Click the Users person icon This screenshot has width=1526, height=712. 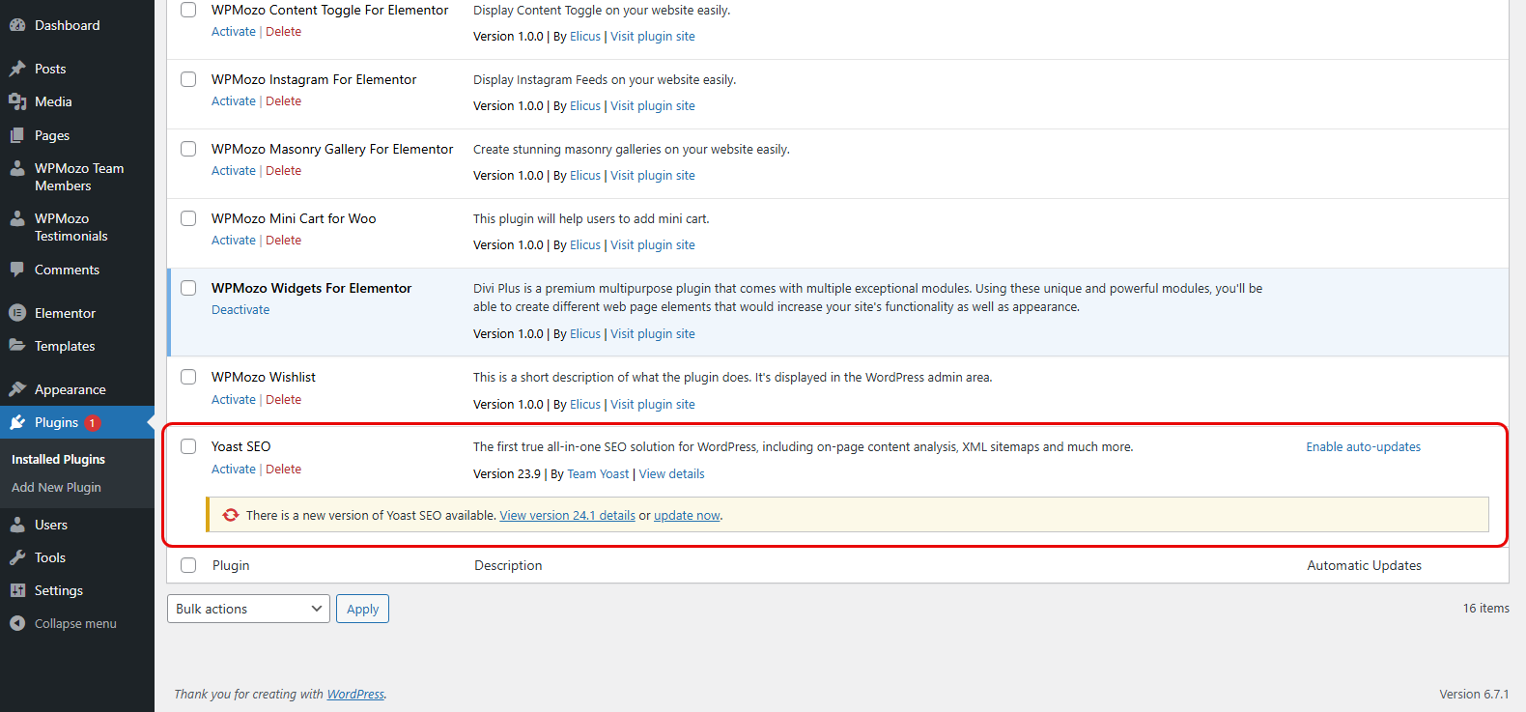coord(17,525)
